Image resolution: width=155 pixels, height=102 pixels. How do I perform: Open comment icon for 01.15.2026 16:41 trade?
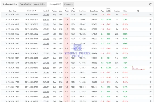tap(150, 63)
